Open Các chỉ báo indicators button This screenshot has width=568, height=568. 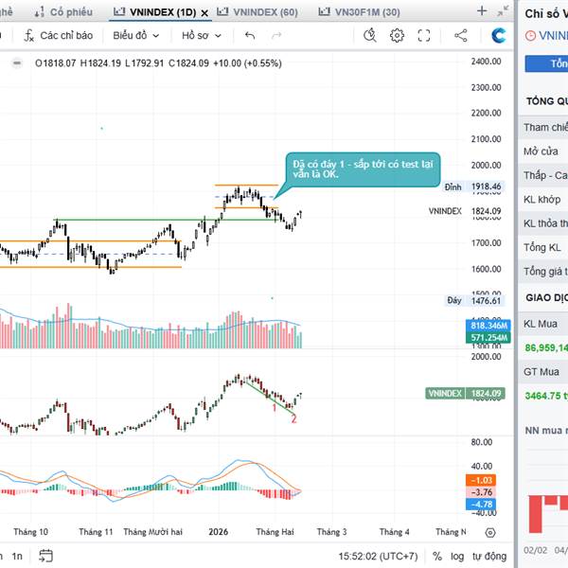point(59,36)
